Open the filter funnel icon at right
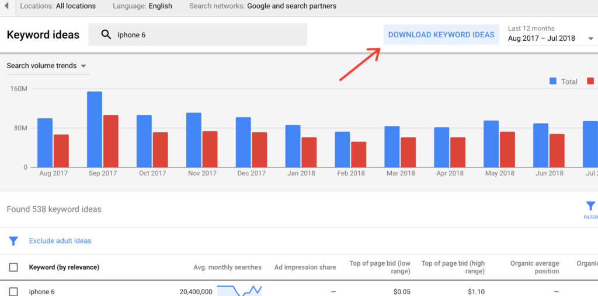 click(590, 206)
